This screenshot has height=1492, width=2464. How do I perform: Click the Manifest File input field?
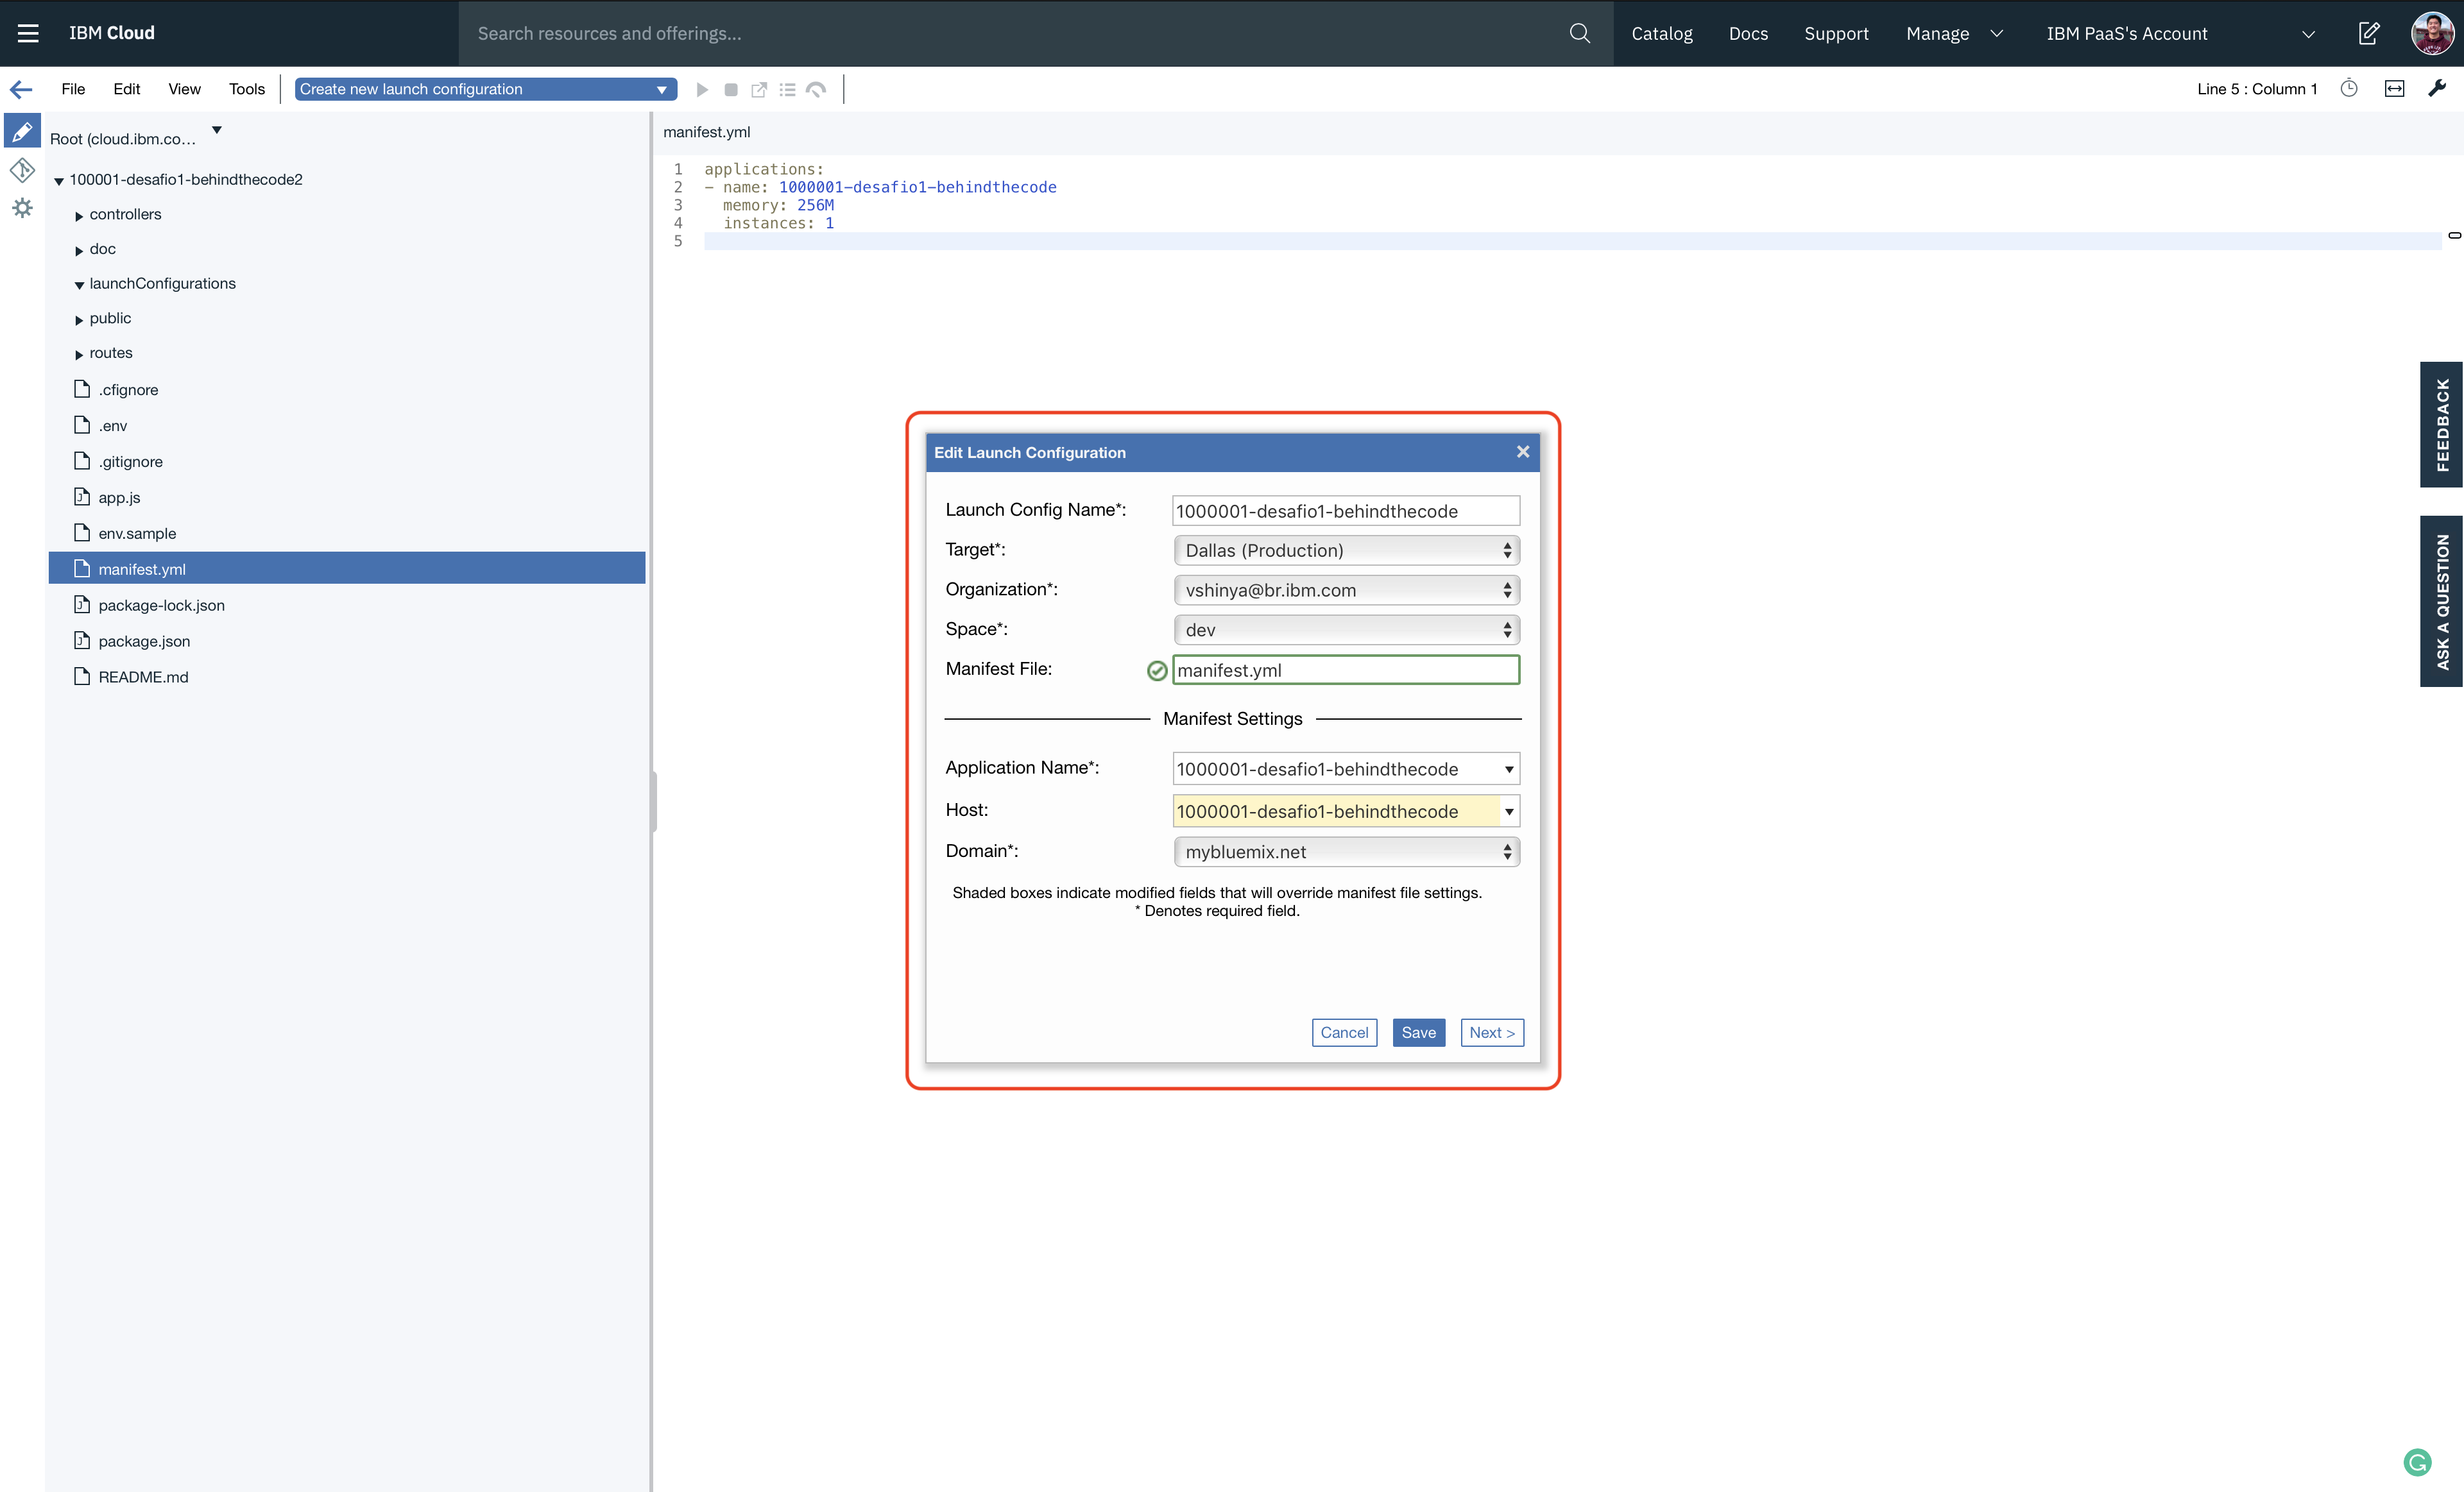coord(1345,670)
